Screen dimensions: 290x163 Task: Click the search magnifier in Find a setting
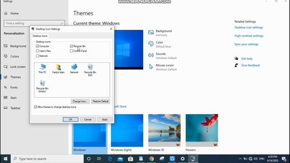(x=62, y=23)
